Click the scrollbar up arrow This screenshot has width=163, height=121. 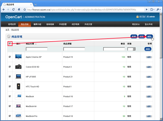pos(161,14)
